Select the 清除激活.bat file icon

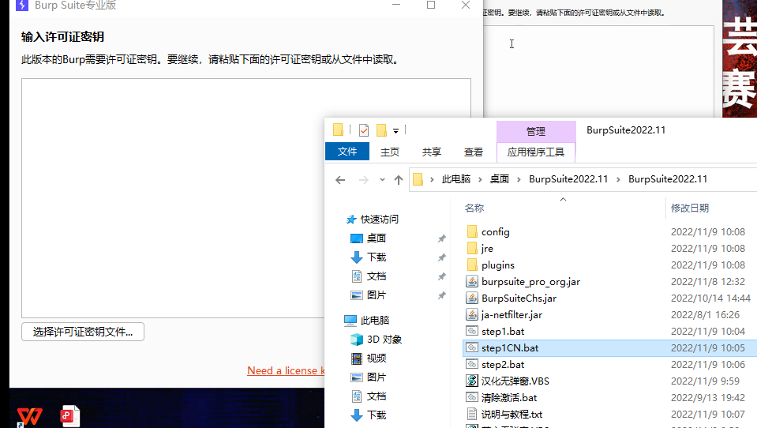(x=472, y=397)
